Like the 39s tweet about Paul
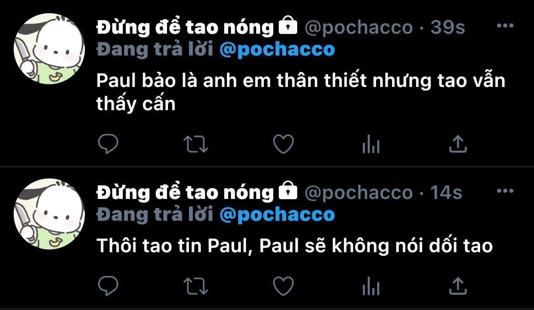Image resolution: width=534 pixels, height=310 pixels. click(x=283, y=144)
